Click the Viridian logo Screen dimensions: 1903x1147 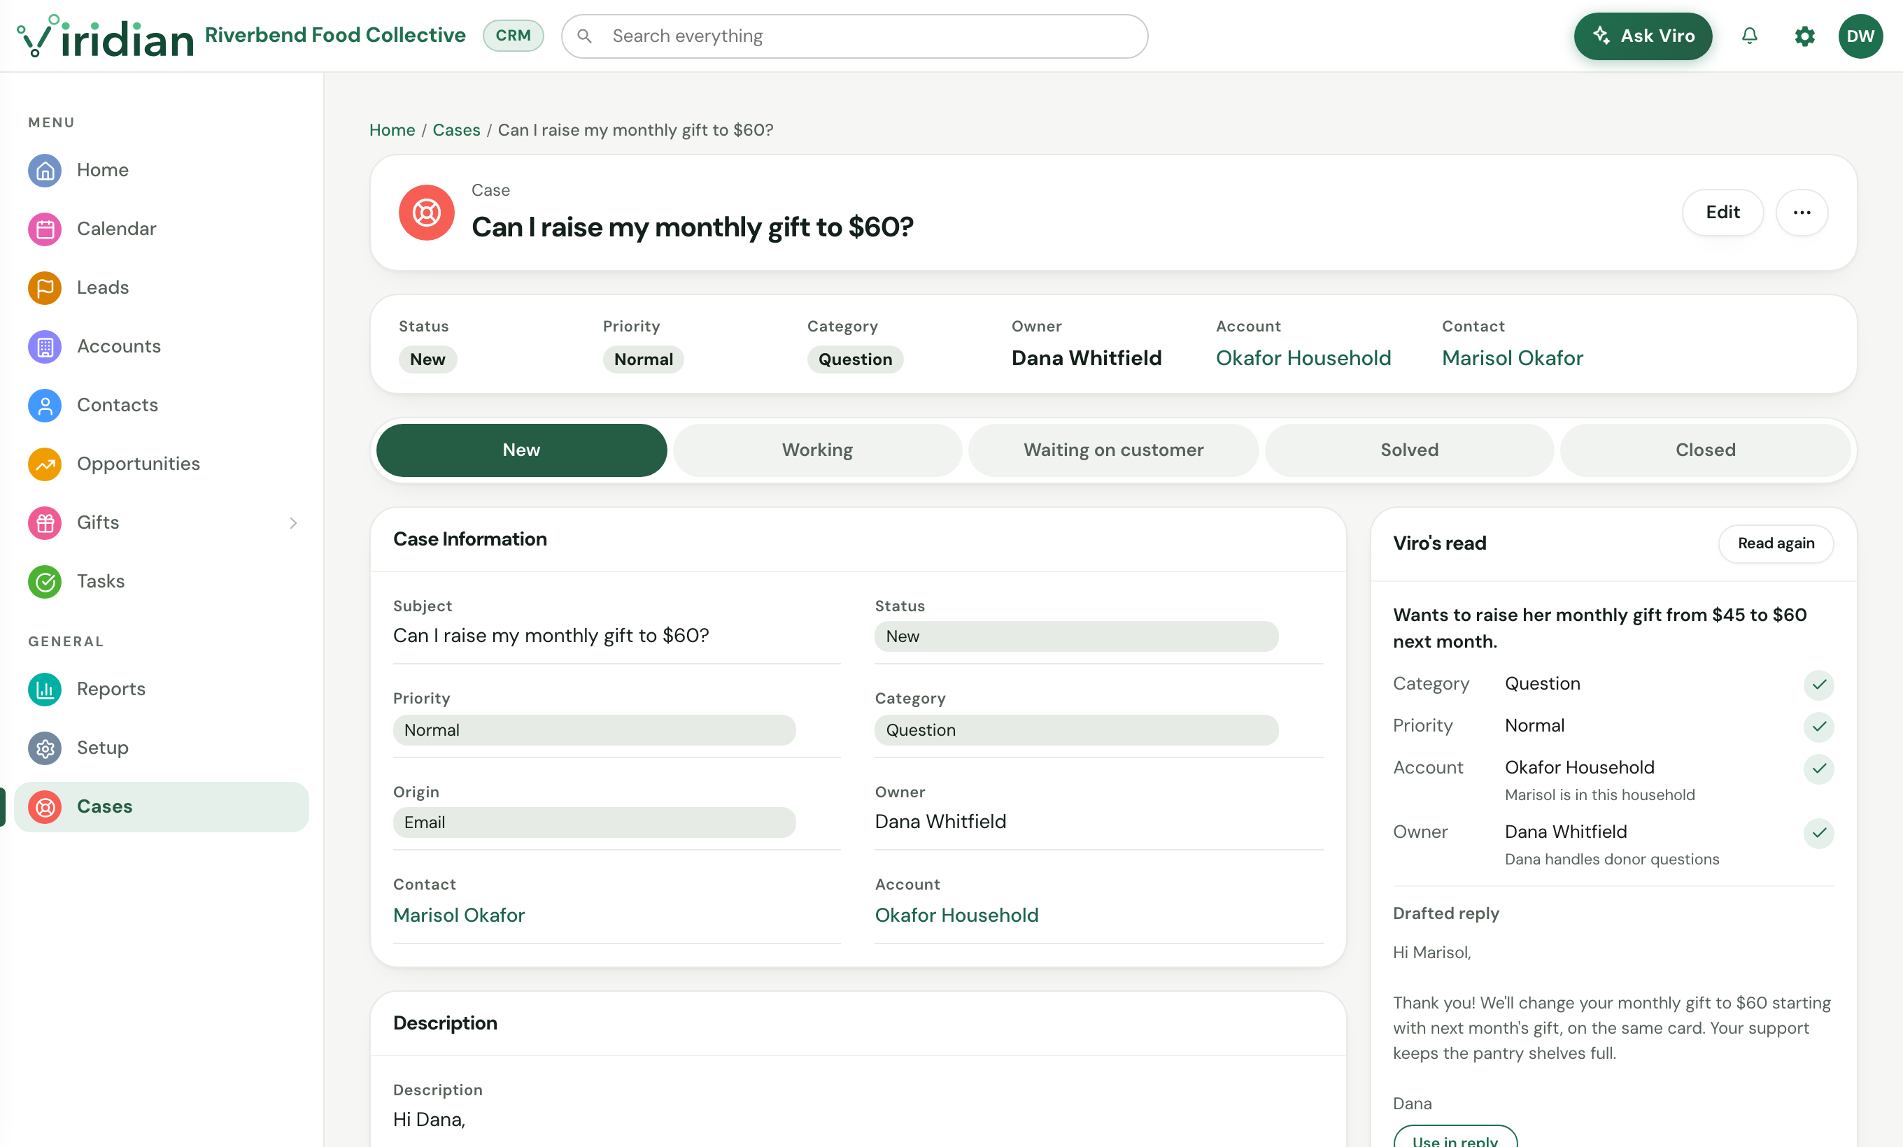[x=105, y=36]
